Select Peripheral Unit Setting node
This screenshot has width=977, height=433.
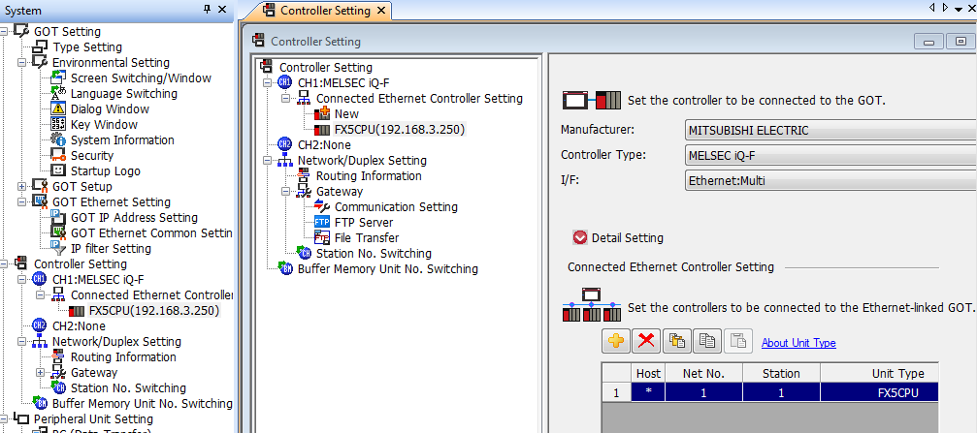tap(93, 419)
